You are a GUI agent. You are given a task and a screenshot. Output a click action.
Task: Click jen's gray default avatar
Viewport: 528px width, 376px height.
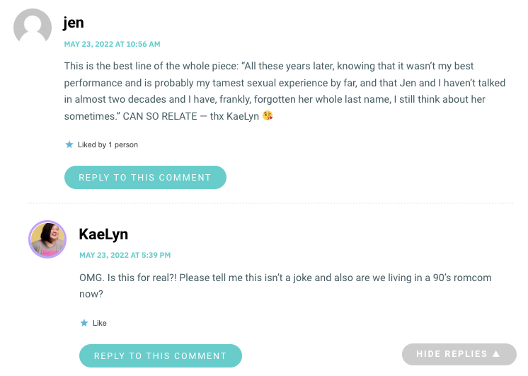coord(33,28)
